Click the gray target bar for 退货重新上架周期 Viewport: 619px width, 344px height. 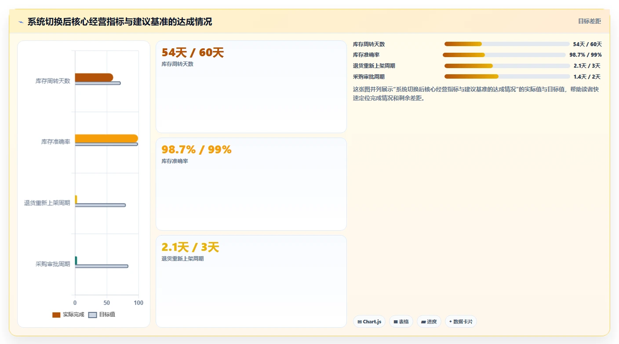100,205
